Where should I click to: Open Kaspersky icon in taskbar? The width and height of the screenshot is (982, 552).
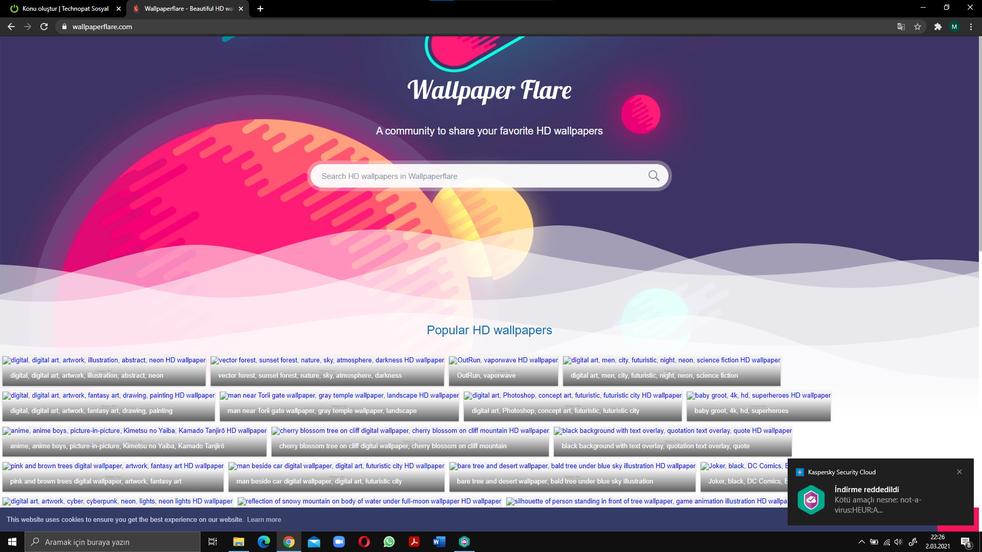(x=464, y=542)
